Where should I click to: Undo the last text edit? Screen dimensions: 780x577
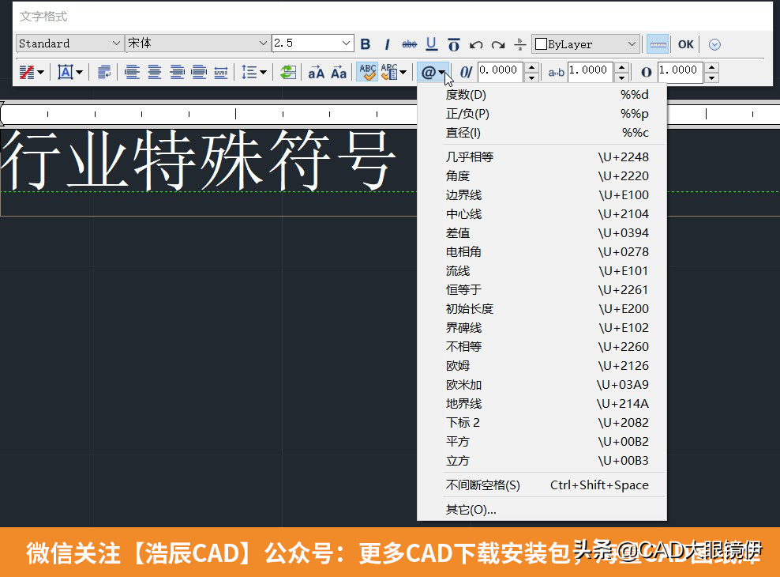click(x=476, y=44)
